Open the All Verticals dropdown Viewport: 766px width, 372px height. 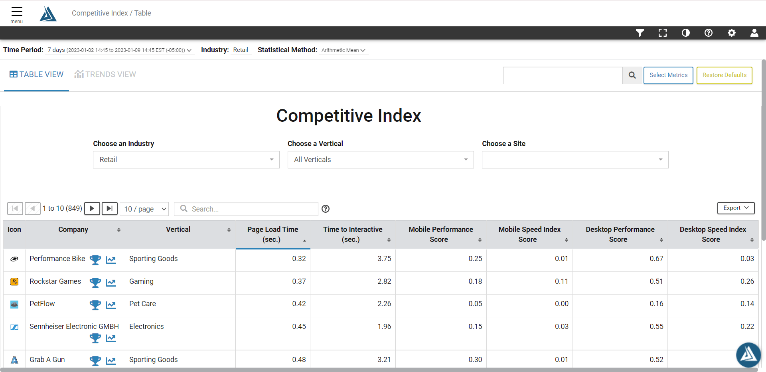pos(380,159)
